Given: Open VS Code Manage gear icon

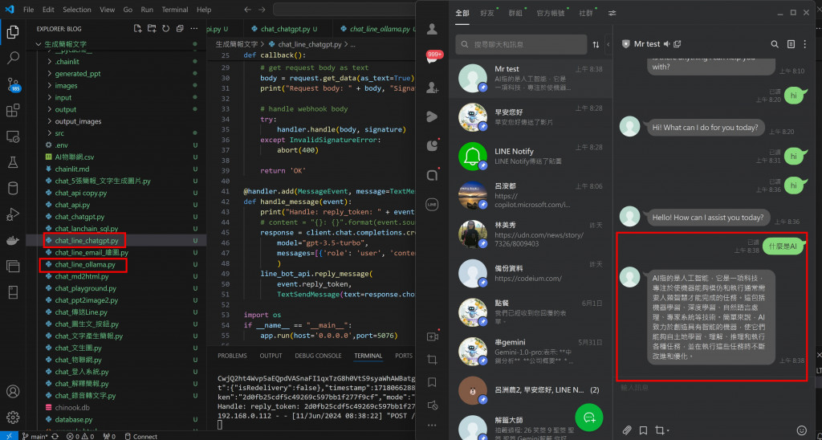Looking at the screenshot, I should (x=13, y=418).
